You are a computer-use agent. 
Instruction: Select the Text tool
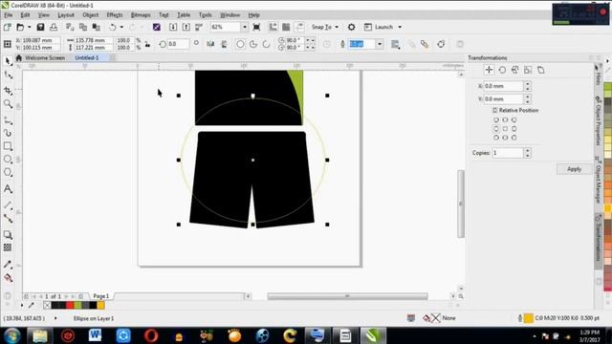click(8, 189)
